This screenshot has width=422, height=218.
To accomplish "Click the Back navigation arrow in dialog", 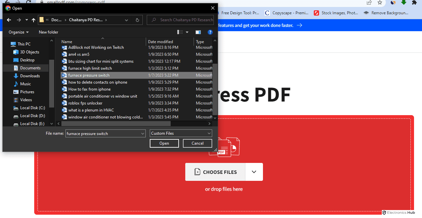I will (9, 20).
